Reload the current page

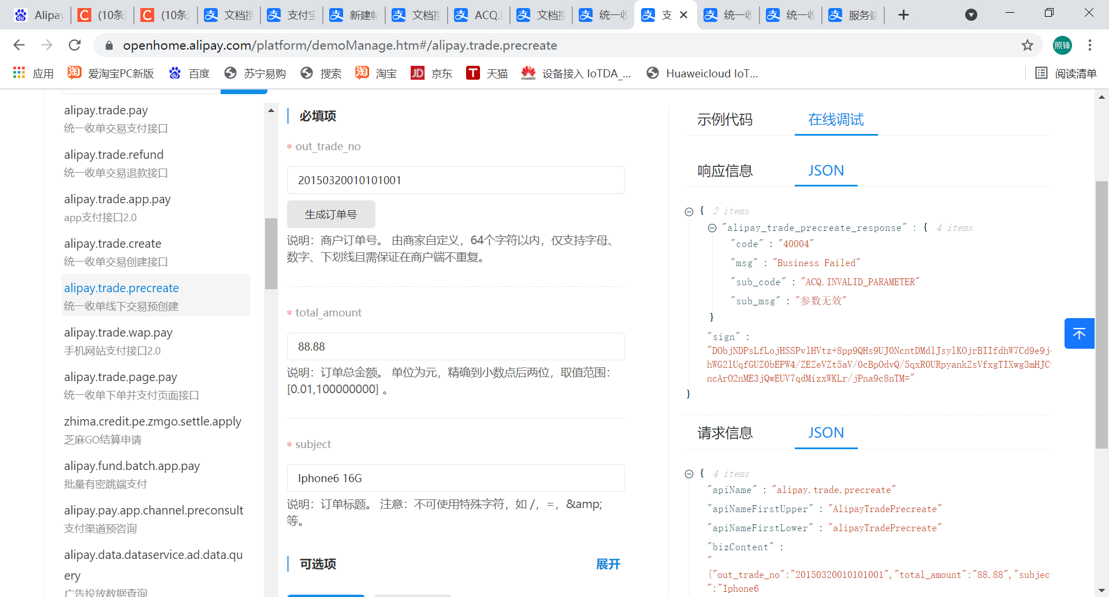pyautogui.click(x=75, y=45)
